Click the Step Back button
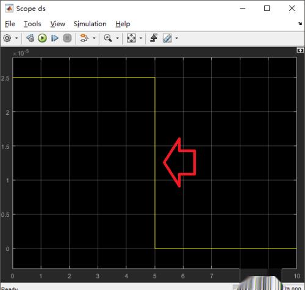This screenshot has height=290, width=305. [30, 38]
